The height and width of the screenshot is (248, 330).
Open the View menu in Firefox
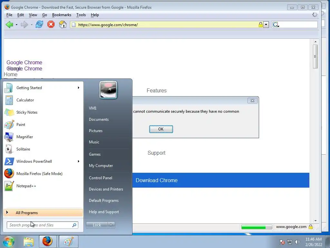pos(33,15)
